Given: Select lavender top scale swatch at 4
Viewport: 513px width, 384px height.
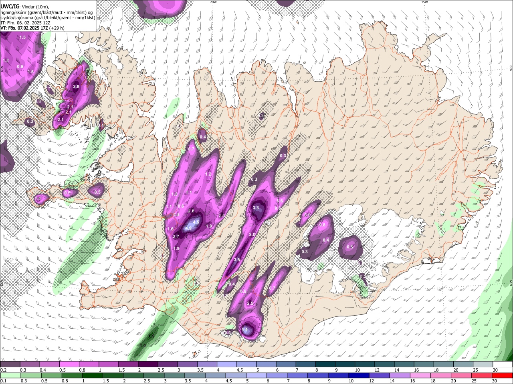Looking at the screenshot, I should pos(227,364).
